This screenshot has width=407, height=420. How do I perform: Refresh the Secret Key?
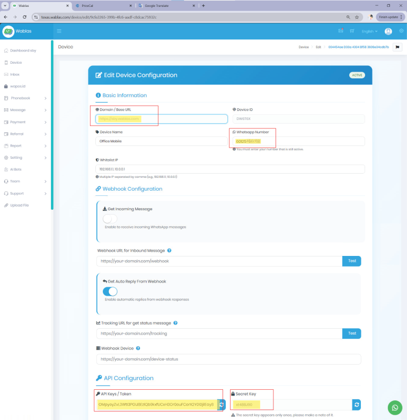[357, 405]
